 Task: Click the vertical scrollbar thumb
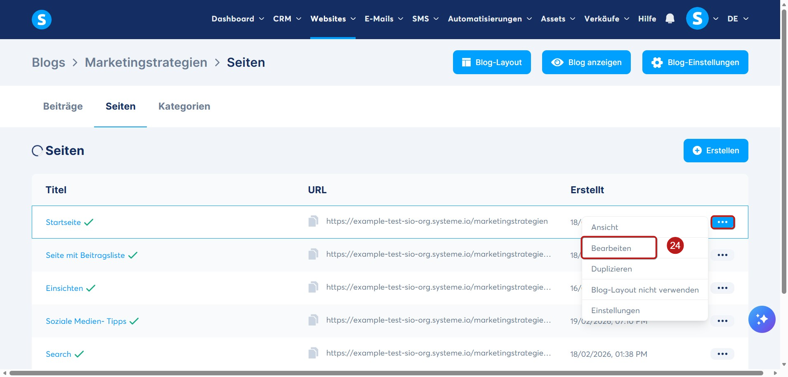click(784, 151)
